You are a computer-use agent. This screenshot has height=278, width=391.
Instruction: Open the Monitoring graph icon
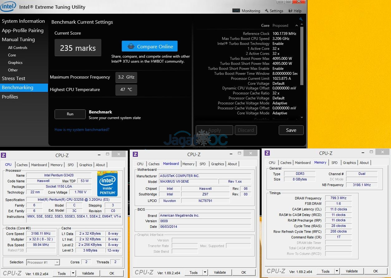tap(236, 11)
